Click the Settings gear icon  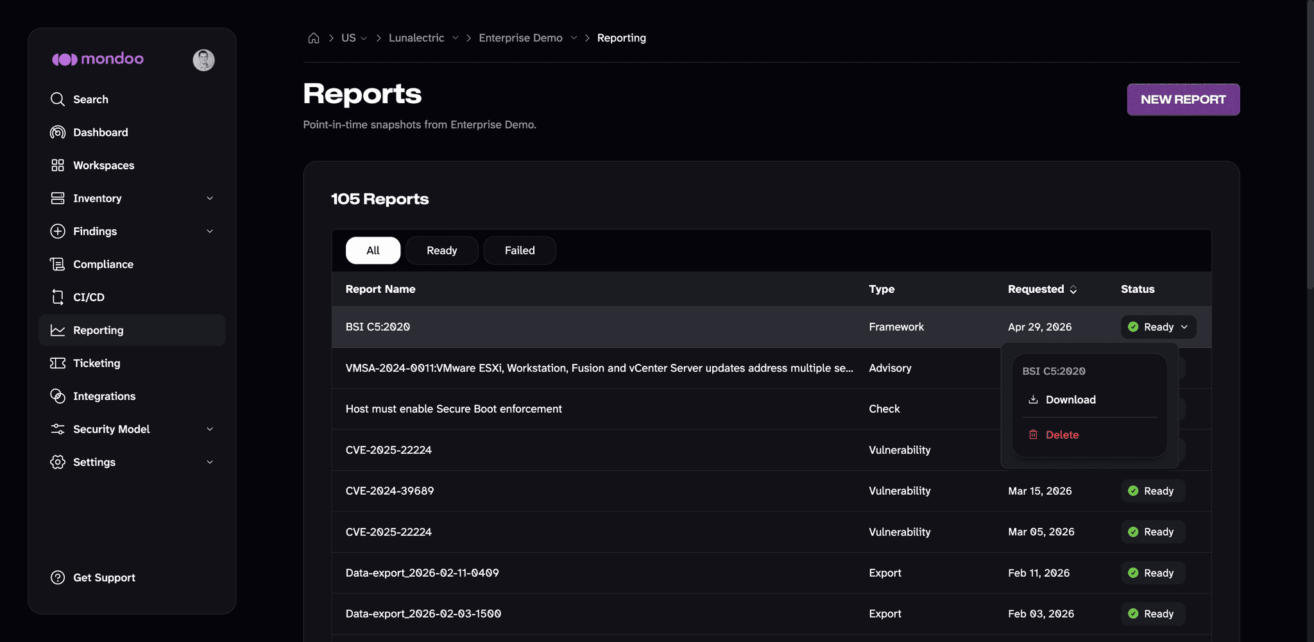(58, 462)
